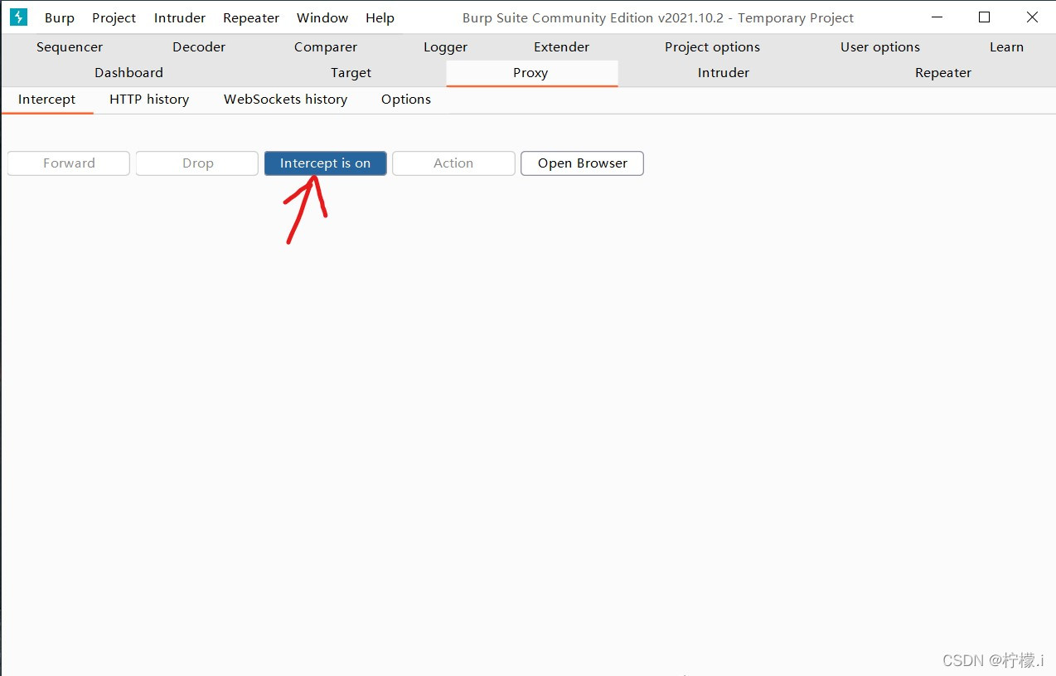Viewport: 1056px width, 676px height.
Task: Go to the Repeater tool tab
Action: [x=943, y=73]
